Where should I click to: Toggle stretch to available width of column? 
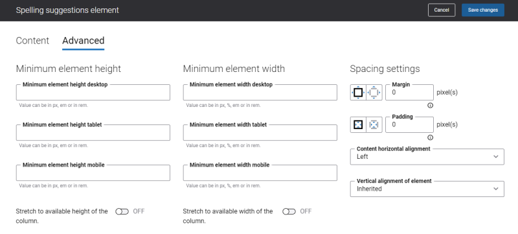[x=289, y=211]
